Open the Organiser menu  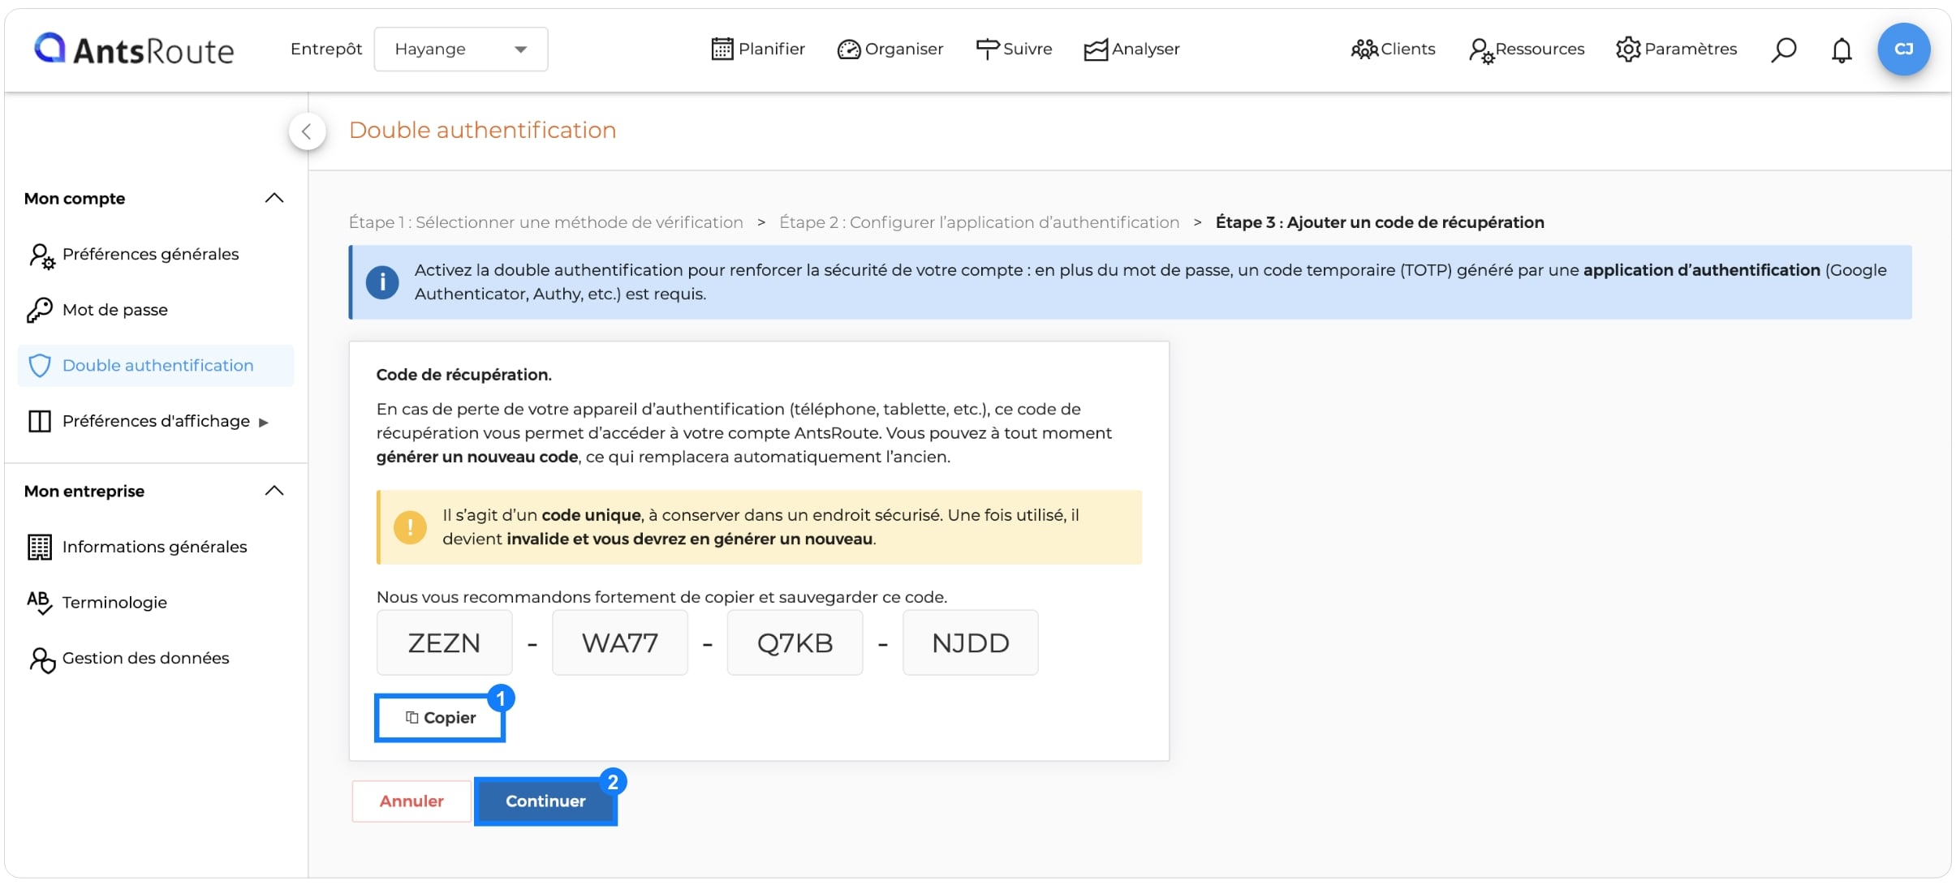(x=890, y=49)
